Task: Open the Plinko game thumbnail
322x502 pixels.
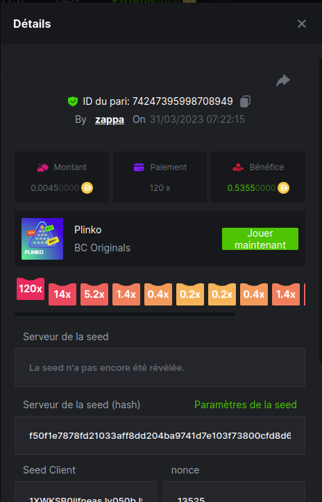Action: pyautogui.click(x=42, y=239)
